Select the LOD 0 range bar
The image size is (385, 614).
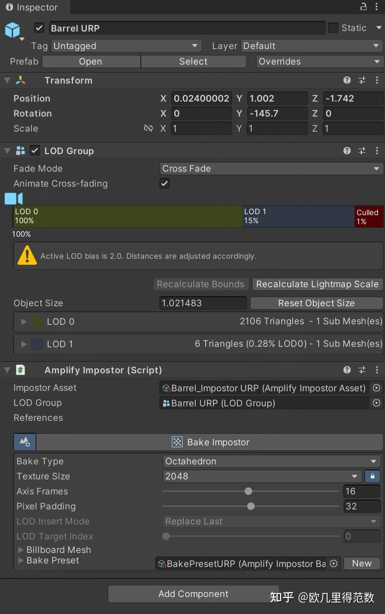tap(127, 216)
